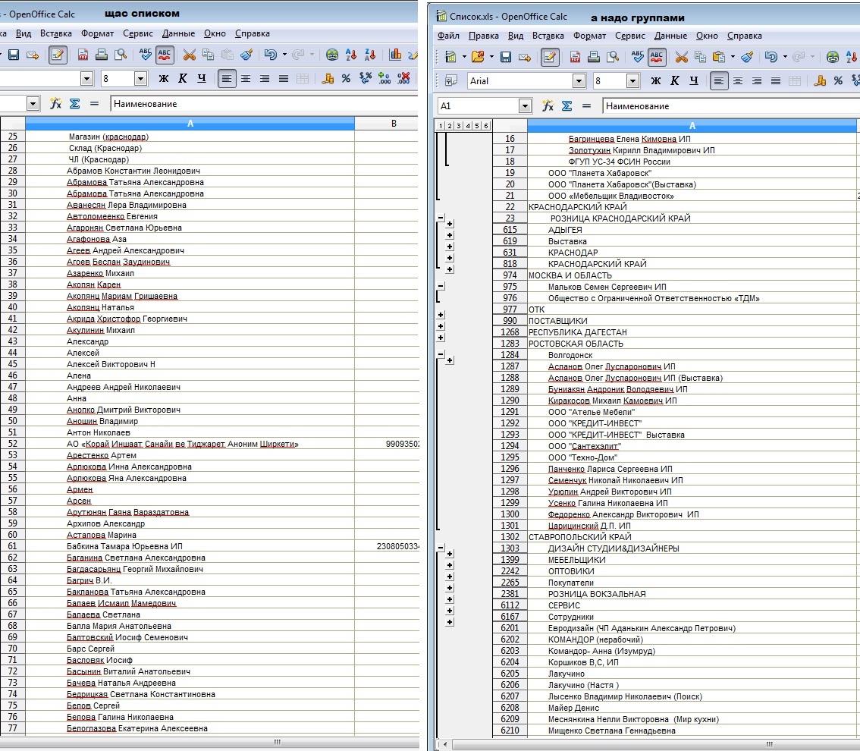
Task: Open the Arial font name dropdown
Action: click(x=579, y=80)
